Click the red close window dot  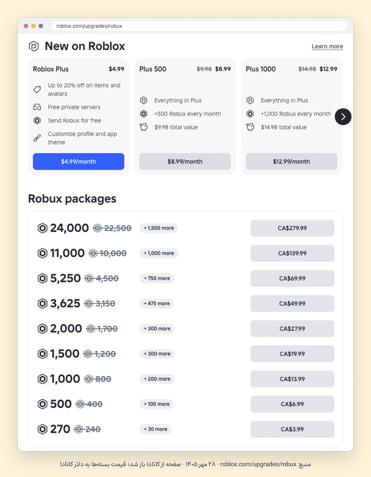click(x=26, y=26)
